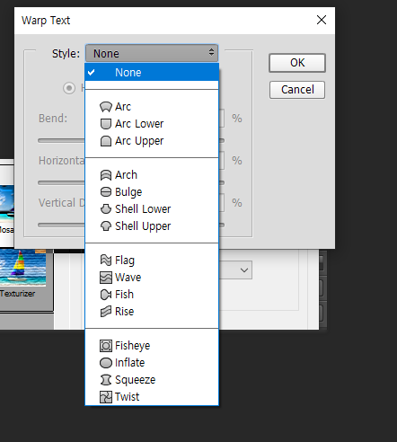
Task: Click the Bend slider track
Action: tap(61, 141)
